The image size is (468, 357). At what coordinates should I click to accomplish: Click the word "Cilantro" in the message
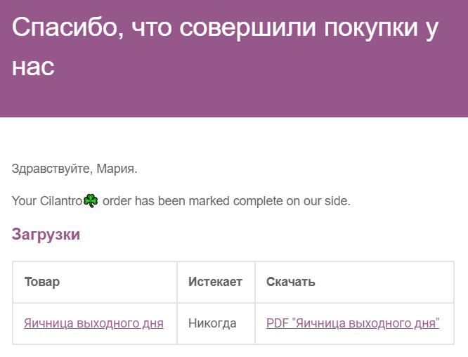(x=61, y=201)
